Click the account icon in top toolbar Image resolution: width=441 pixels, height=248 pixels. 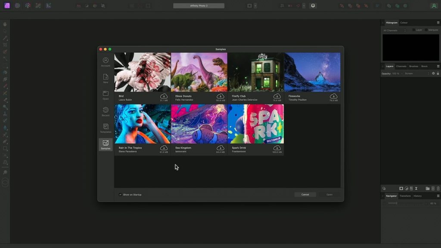(x=434, y=6)
